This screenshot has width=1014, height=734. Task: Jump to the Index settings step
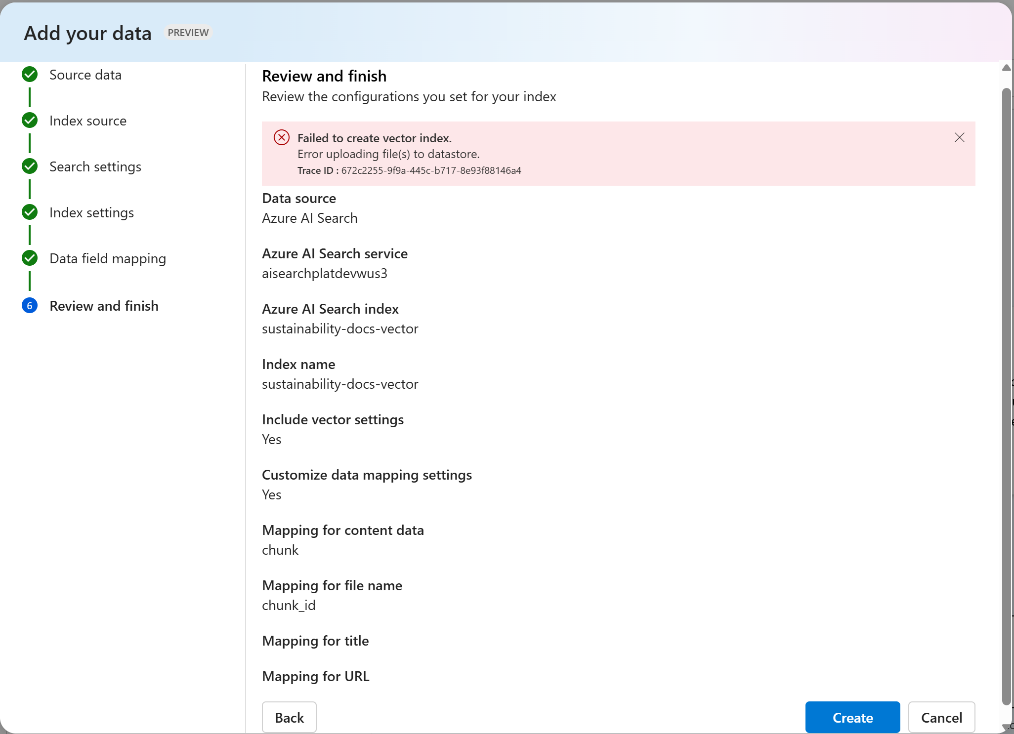coord(91,213)
